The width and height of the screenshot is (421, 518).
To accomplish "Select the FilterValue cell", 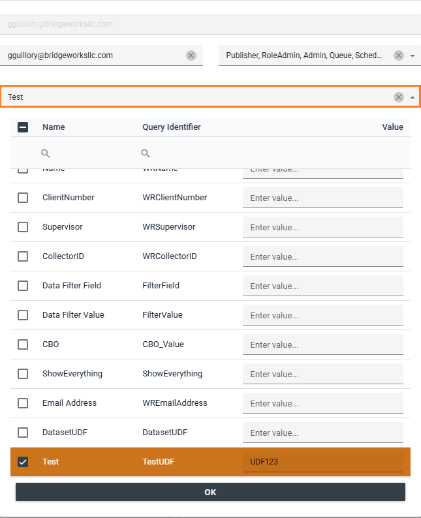I will 163,315.
